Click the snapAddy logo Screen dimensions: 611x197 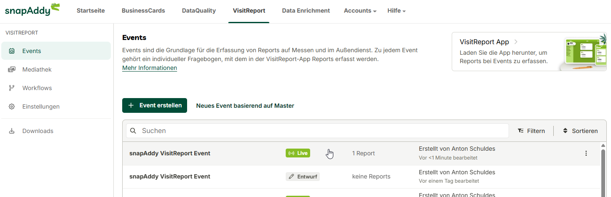(32, 9)
